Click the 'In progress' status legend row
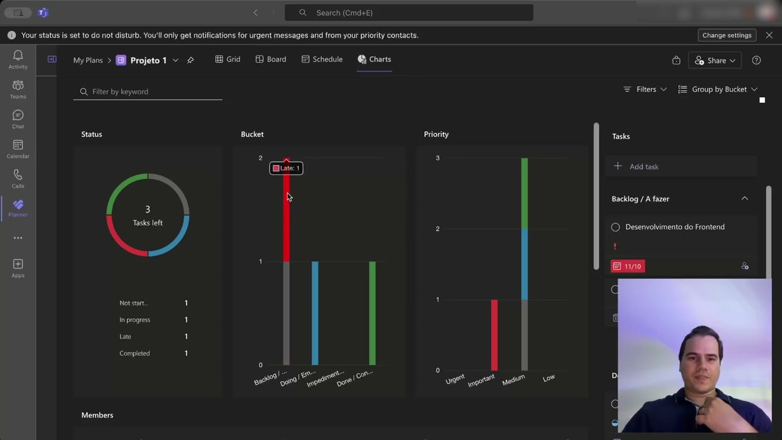The width and height of the screenshot is (782, 440). 153,320
